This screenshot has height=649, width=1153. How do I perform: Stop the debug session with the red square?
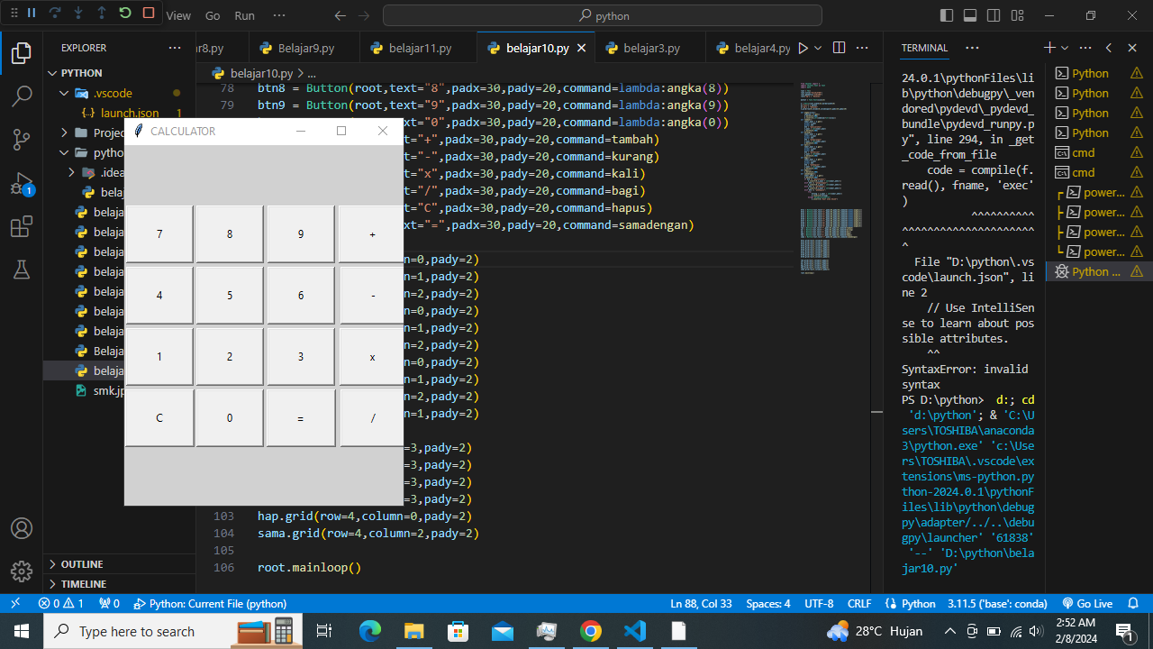(149, 14)
